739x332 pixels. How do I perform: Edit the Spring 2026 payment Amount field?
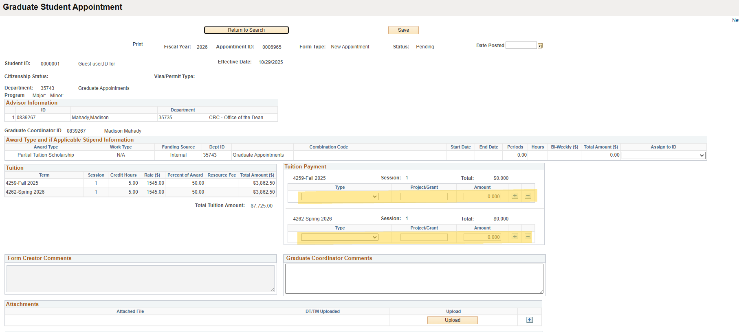[482, 237]
